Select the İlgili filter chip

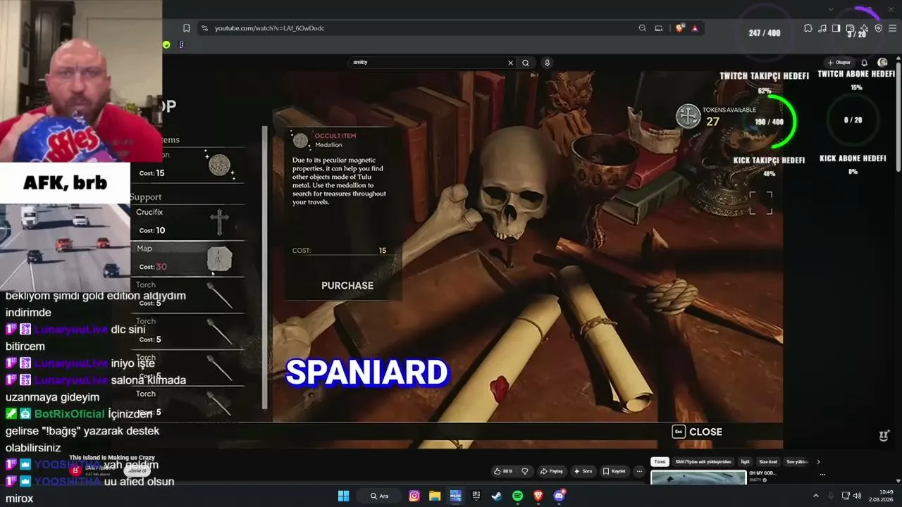click(745, 462)
